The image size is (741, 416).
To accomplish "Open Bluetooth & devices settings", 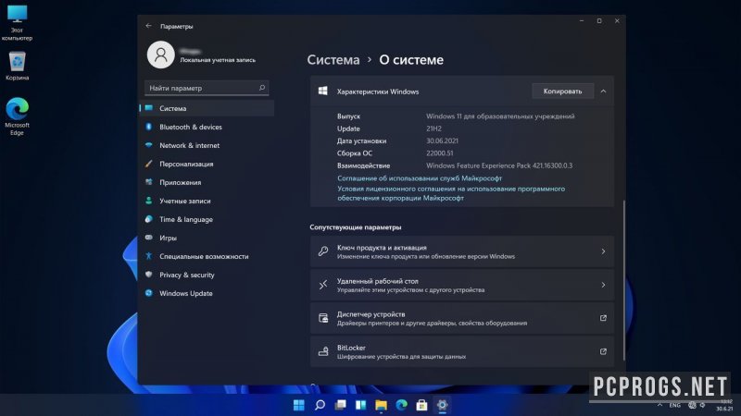I will pyautogui.click(x=207, y=127).
